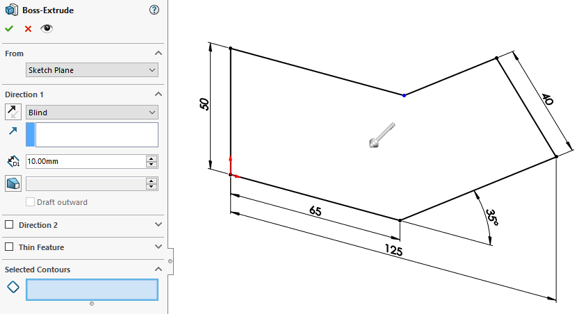
Task: Click the direction of extrusion arrow icon
Action: [x=13, y=131]
